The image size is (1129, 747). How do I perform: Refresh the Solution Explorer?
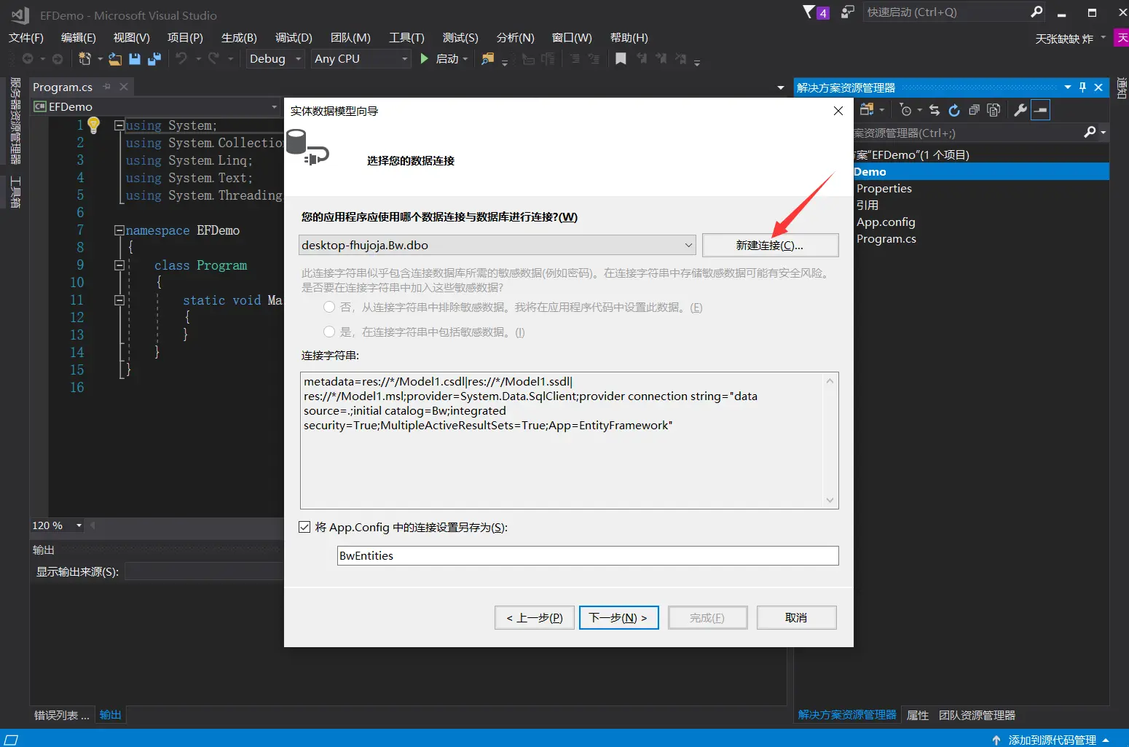pyautogui.click(x=954, y=110)
